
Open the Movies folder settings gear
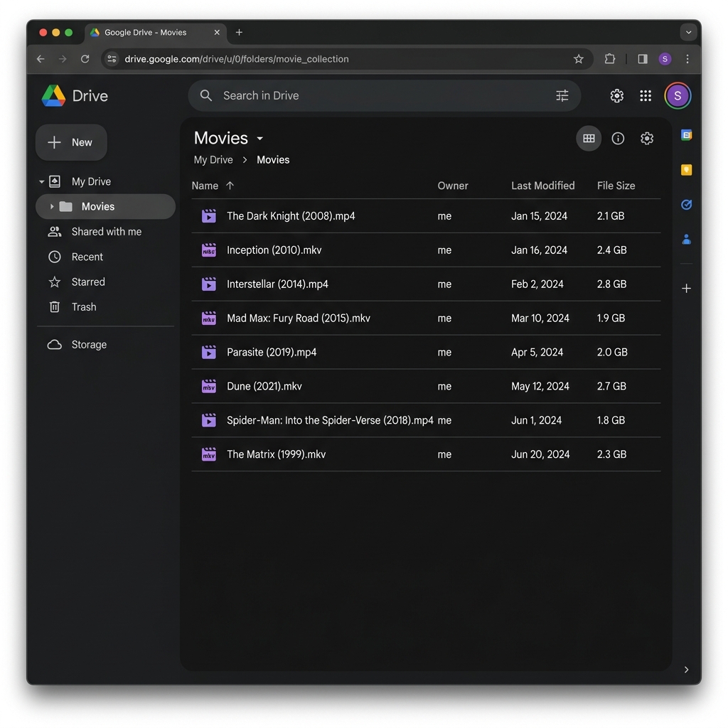click(647, 139)
